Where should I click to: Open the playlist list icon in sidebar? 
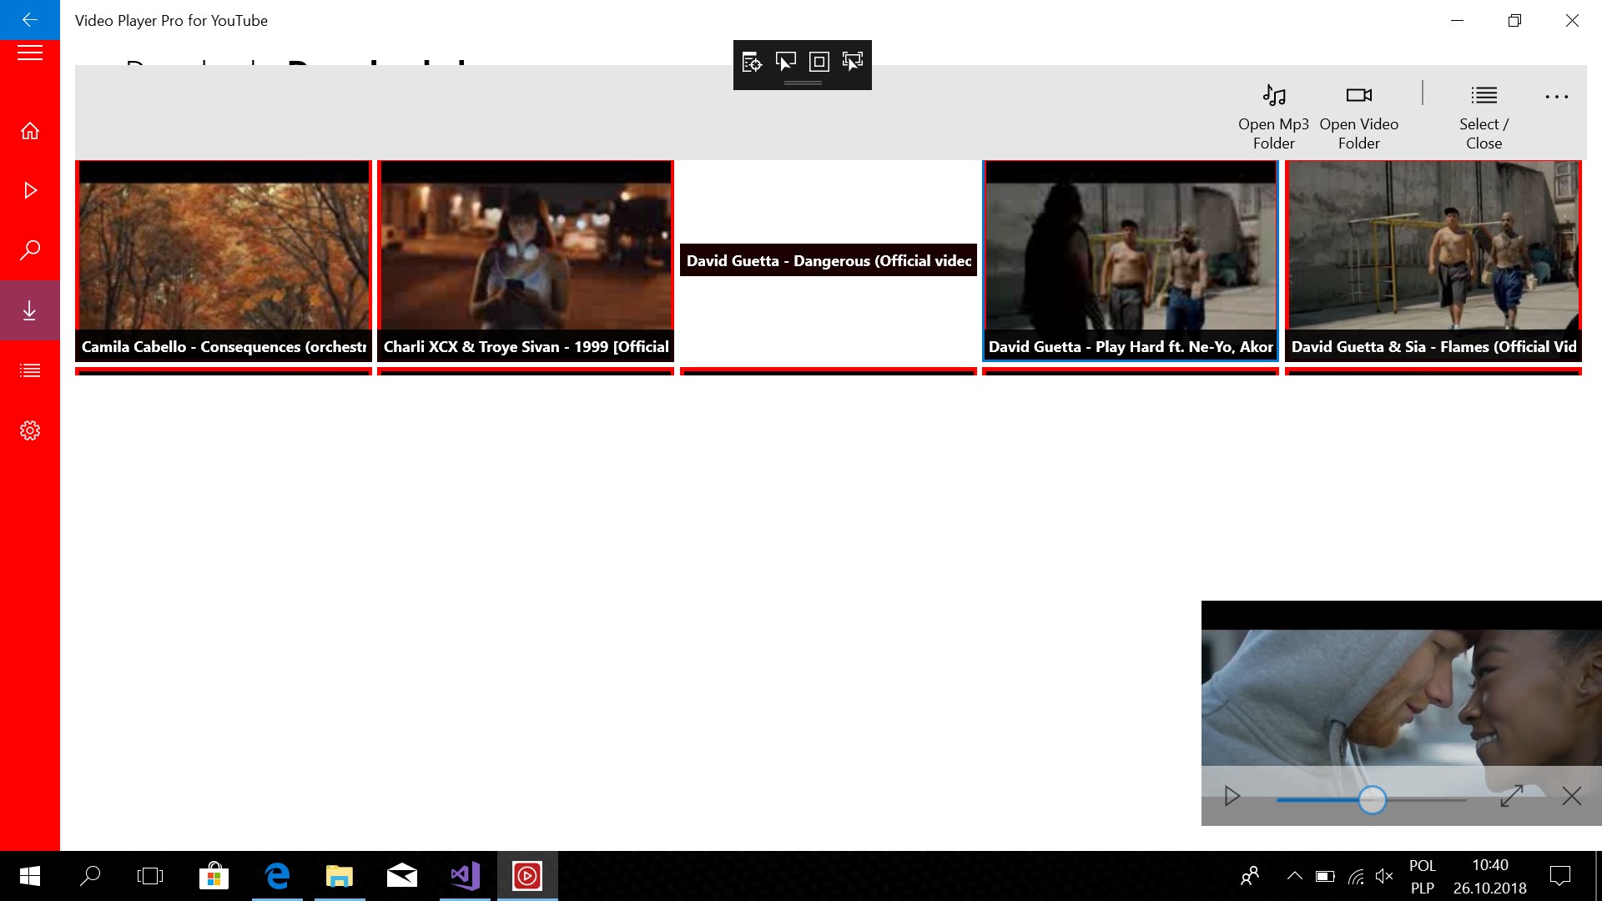30,370
